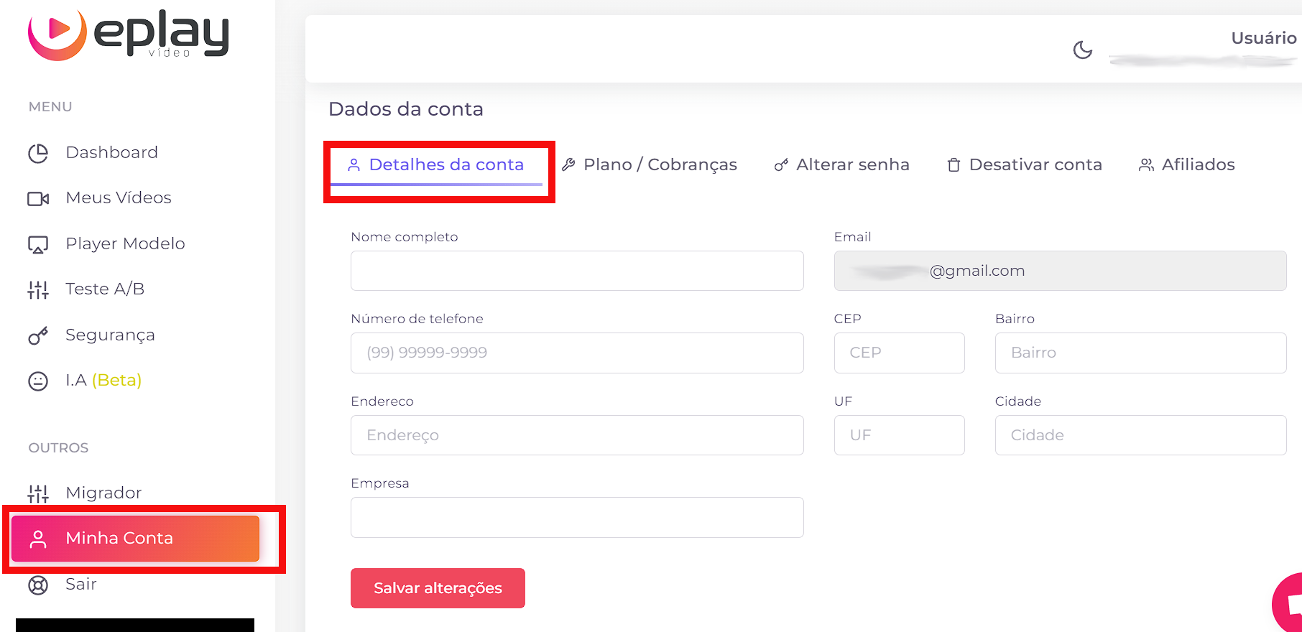Click the Meus Vídeos camera icon

[38, 198]
